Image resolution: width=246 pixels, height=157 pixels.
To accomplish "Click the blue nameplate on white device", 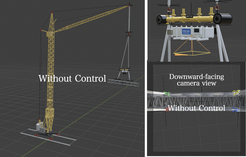I will 186,32.
